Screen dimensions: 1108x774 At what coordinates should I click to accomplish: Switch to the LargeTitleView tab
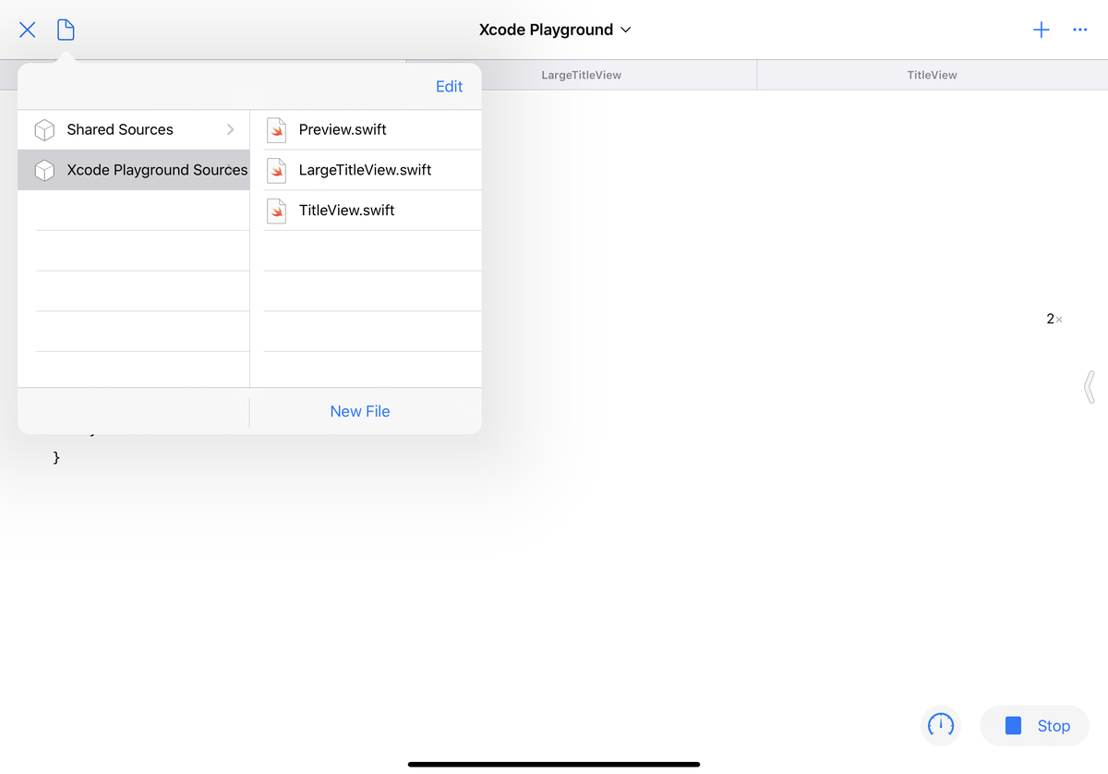pos(581,75)
